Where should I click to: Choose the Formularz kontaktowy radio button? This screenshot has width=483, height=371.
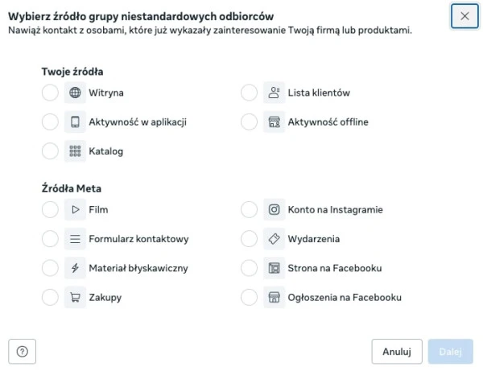point(50,239)
